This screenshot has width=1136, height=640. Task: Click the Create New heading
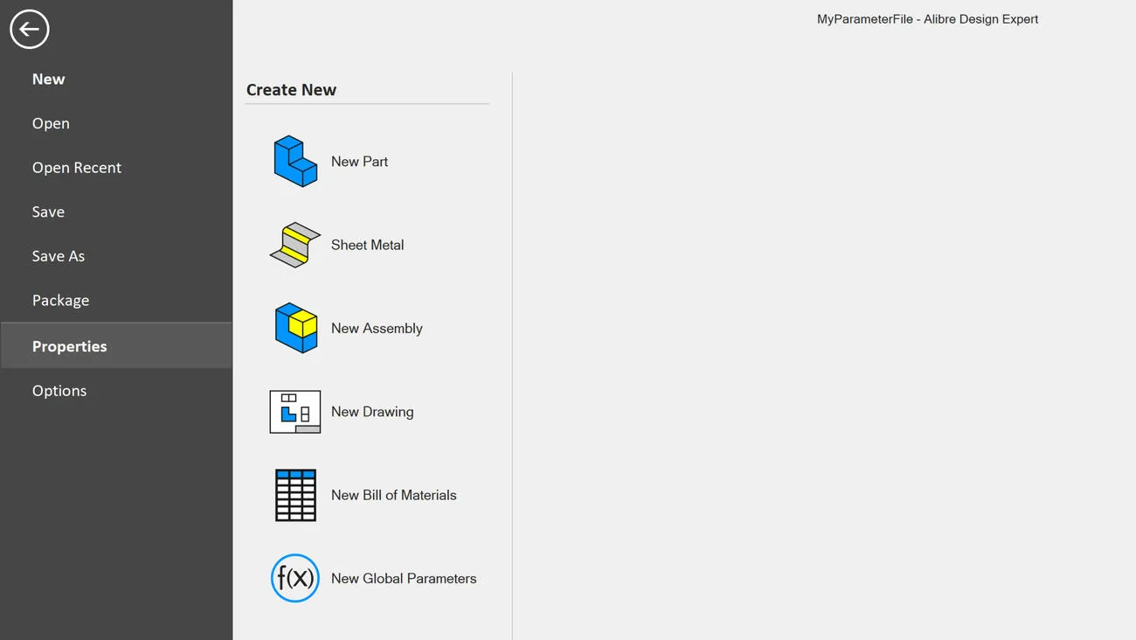tap(291, 89)
